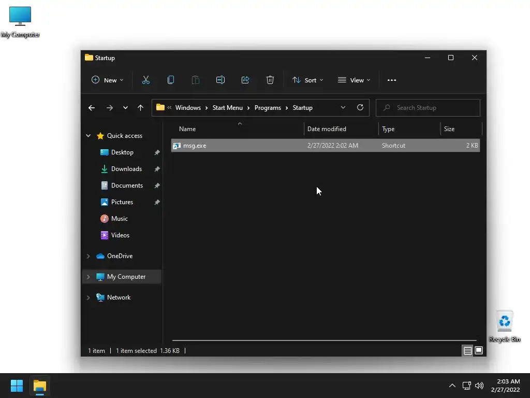Go forward with the right arrow

110,108
